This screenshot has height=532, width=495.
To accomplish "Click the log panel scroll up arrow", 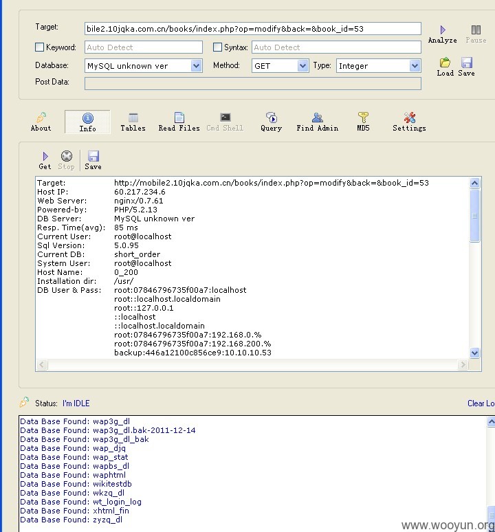I will (491, 422).
